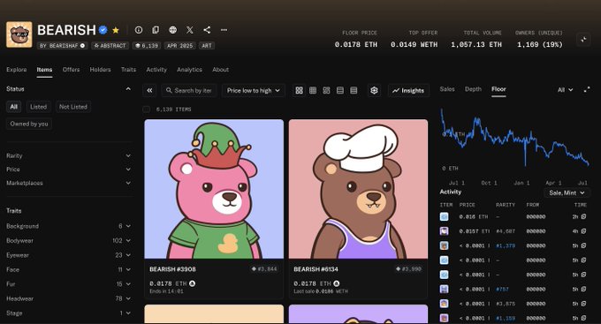Open the Traits tab
The image size is (601, 324).
(x=128, y=70)
